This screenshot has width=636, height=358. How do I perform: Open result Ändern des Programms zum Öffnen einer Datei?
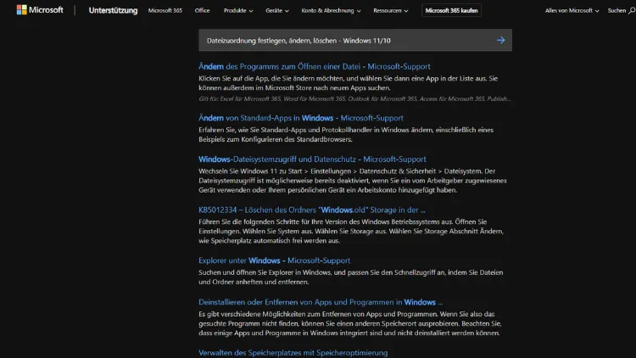pos(315,66)
